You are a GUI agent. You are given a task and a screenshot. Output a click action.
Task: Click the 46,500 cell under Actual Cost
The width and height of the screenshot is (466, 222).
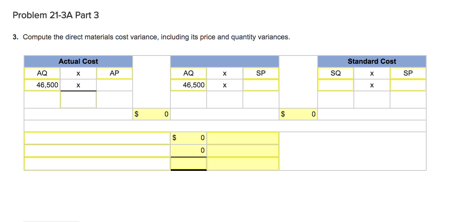click(x=42, y=85)
